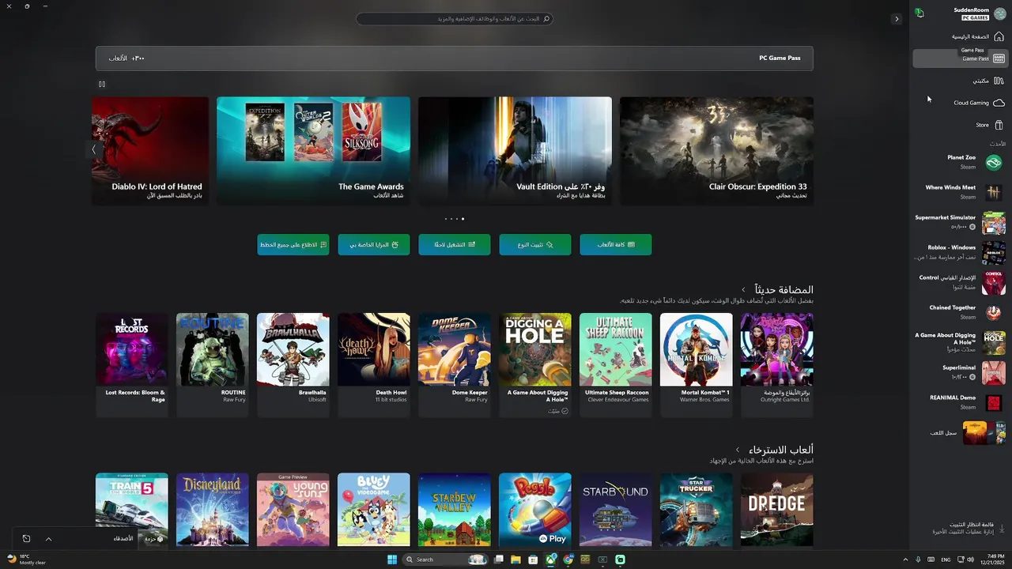Viewport: 1012px width, 569px height.
Task: Open Where Winds Meet recent game
Action: point(961,192)
